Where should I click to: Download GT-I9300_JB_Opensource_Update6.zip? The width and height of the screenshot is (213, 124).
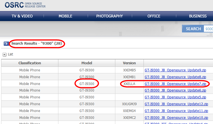(x=175, y=90)
